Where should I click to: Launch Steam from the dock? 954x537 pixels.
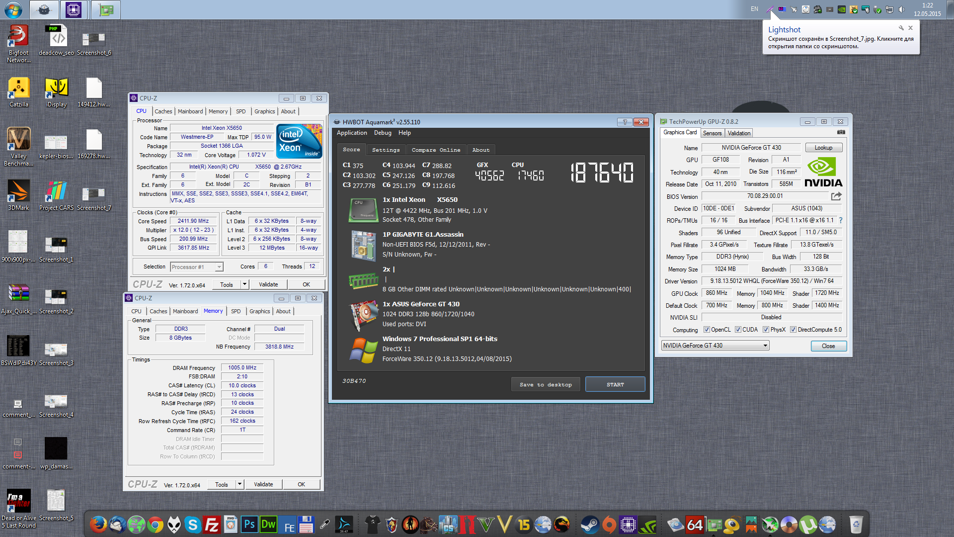tap(590, 525)
